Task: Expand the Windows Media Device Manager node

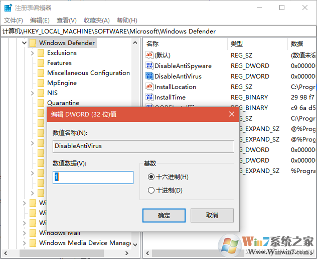Action: pyautogui.click(x=24, y=243)
